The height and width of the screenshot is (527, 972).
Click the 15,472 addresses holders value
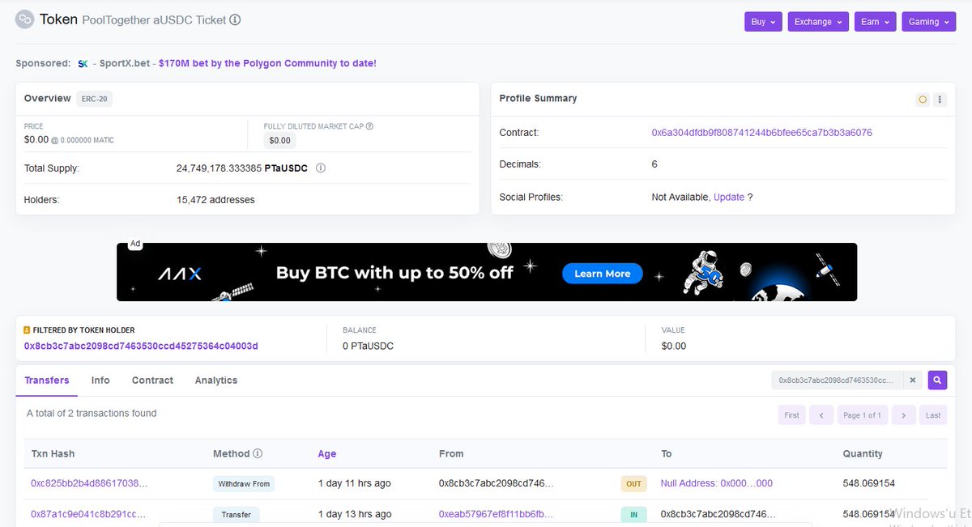[x=215, y=200]
